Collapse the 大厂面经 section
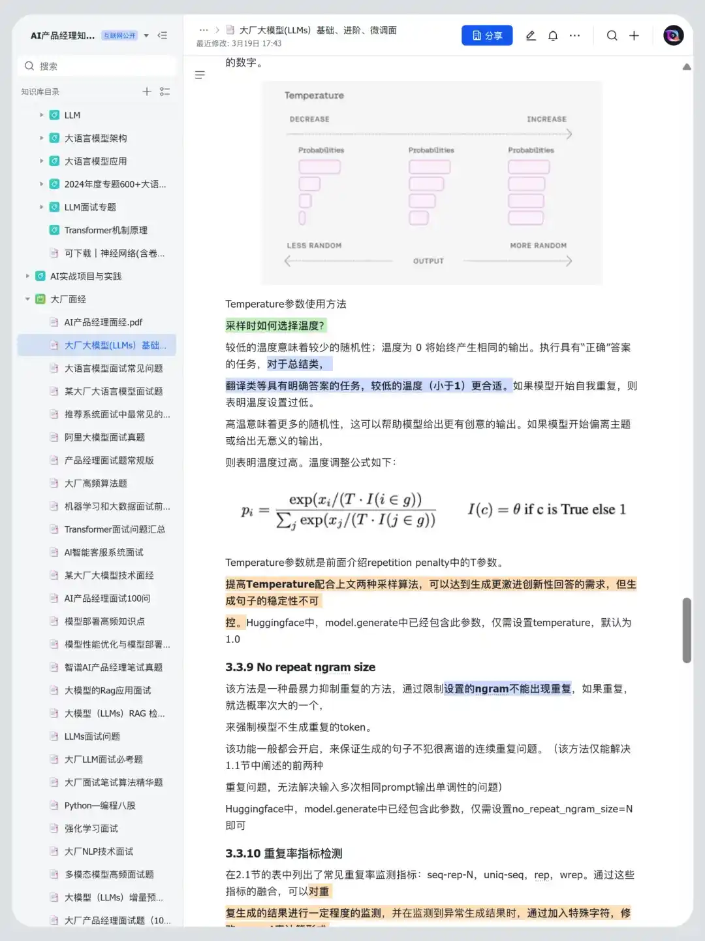The image size is (705, 941). coord(27,299)
